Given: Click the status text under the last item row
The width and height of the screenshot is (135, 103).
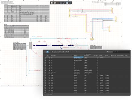Looking at the screenshot, I should coord(48,94).
